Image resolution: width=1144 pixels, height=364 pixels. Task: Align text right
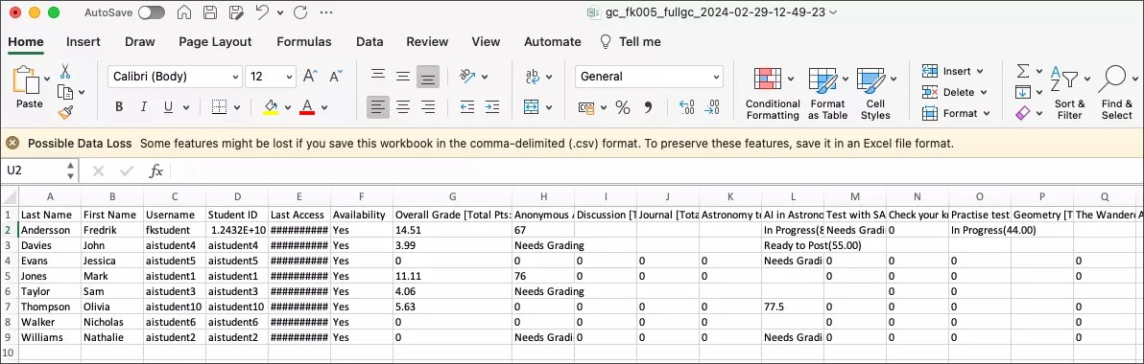tap(428, 107)
